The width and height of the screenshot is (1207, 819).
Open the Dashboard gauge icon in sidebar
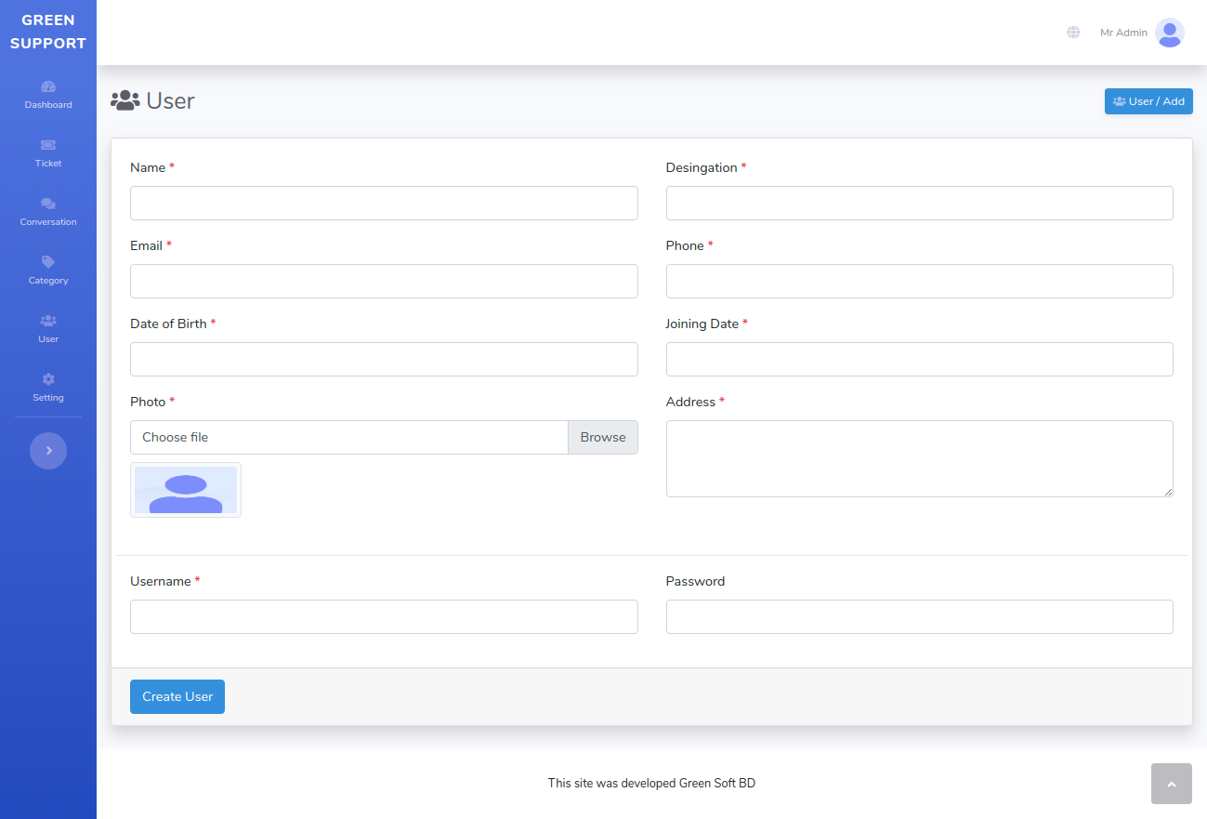(x=48, y=86)
